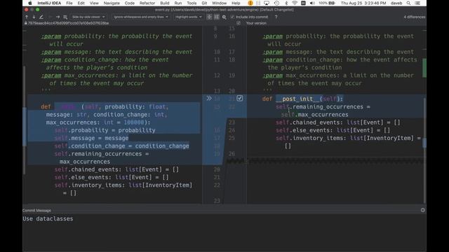The image size is (449, 252).
Task: Open the Window menu
Action: (220, 3)
